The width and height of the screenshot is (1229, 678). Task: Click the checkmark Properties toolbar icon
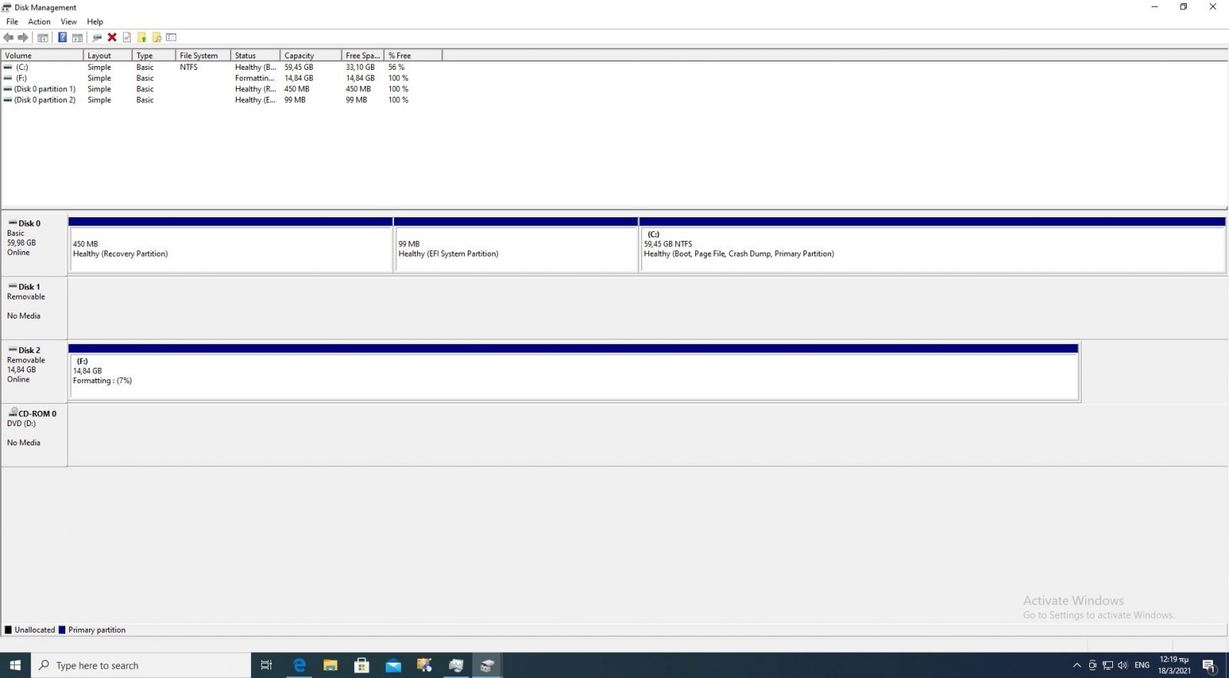(127, 38)
